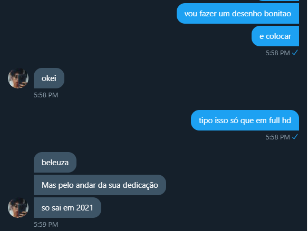Click the word '2021' in the last message
This screenshot has height=231, width=308.
[x=85, y=208]
